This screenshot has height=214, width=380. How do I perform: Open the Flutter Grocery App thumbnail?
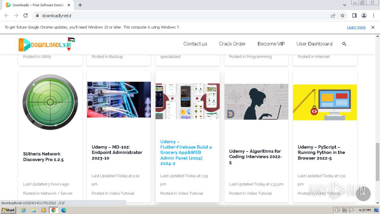click(188, 101)
